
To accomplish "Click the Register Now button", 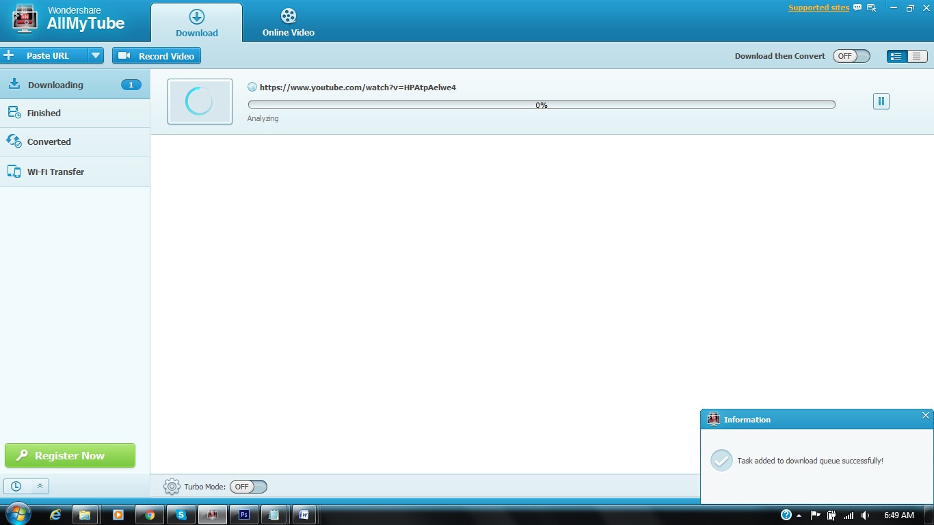I will tap(70, 455).
